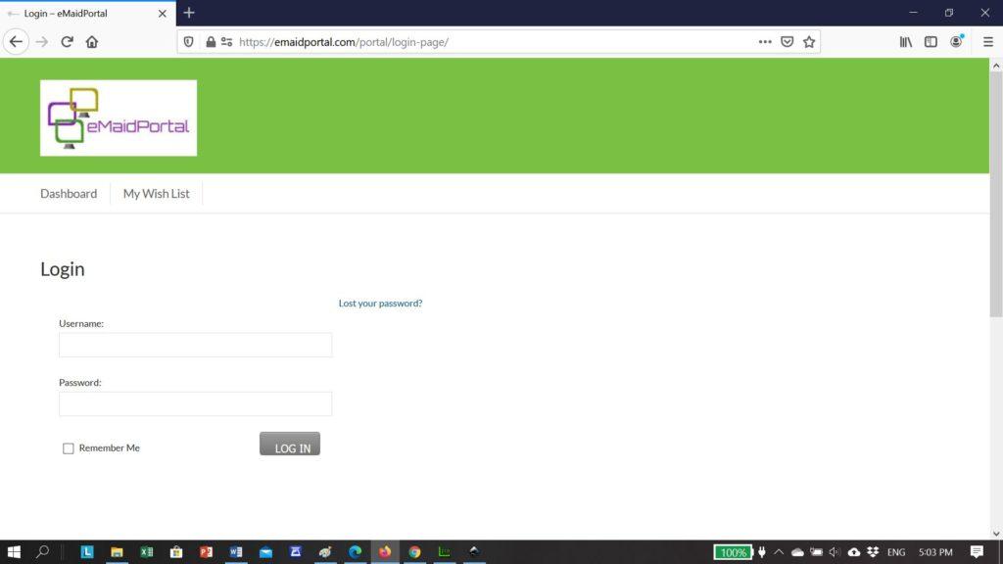This screenshot has width=1003, height=564.
Task: Show hidden system tray icons
Action: 779,552
